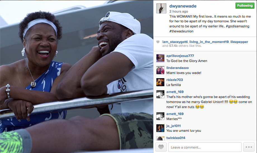The width and height of the screenshot is (257, 153).
Task: Open the dwyanewade username link
Action: click(x=183, y=6)
